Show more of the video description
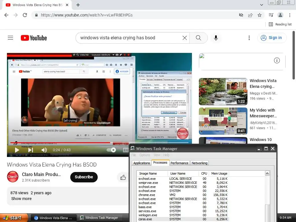Screen dimensions: 296x222 [x=21, y=199]
